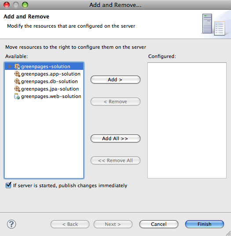Viewport: 231px width, 236px height.
Task: Cancel the Add and Remove dialog
Action: (159, 224)
